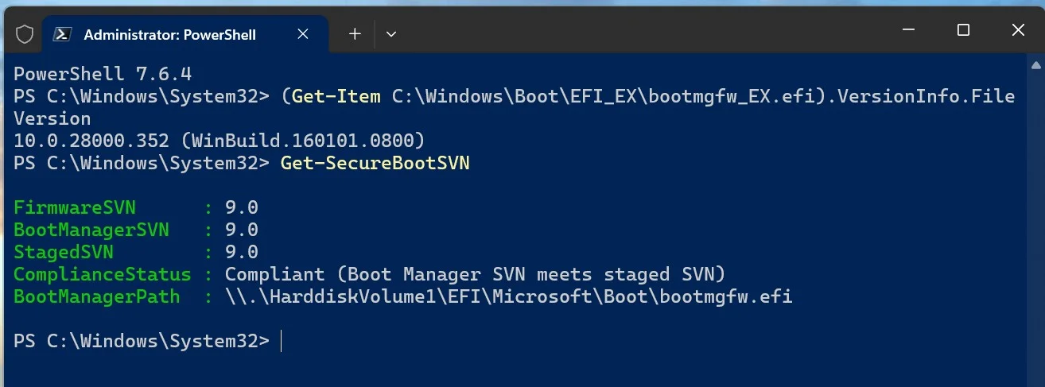Image resolution: width=1045 pixels, height=387 pixels.
Task: Click the FirmwareSVN label
Action: click(x=75, y=207)
